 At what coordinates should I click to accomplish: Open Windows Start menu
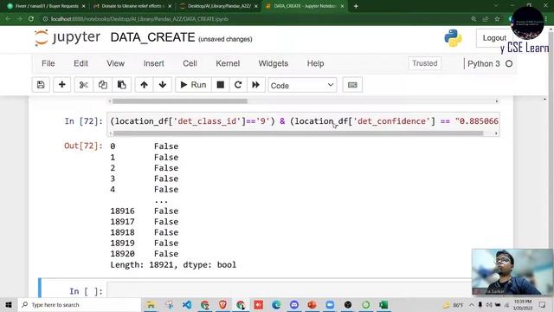pyautogui.click(x=9, y=304)
